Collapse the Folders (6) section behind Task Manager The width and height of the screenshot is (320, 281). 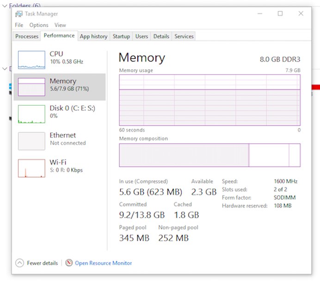pyautogui.click(x=5, y=6)
